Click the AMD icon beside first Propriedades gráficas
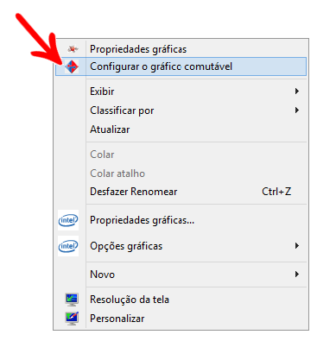317x341 pixels. 73,49
